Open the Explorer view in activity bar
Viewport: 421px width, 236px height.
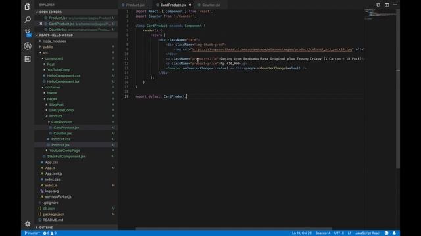click(x=28, y=7)
